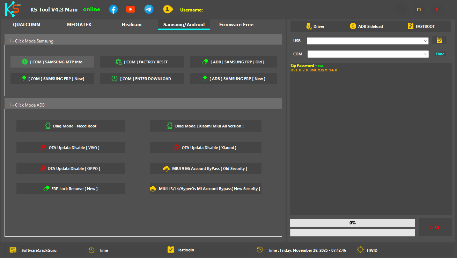Open the Telegram icon
The width and height of the screenshot is (457, 258).
click(x=149, y=9)
